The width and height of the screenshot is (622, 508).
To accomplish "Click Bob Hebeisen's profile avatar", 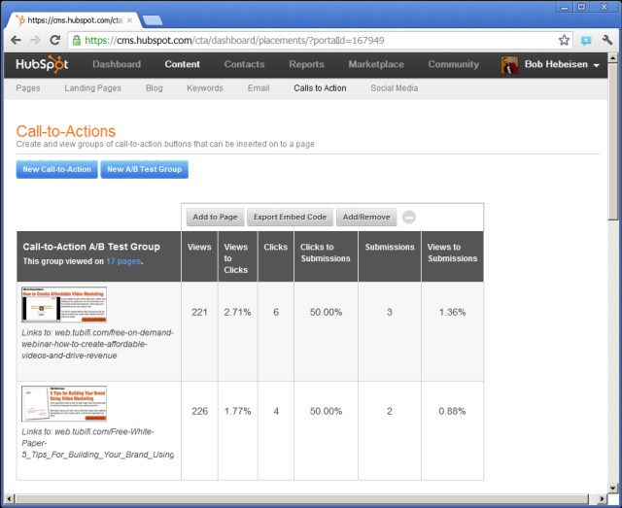I will click(x=509, y=65).
